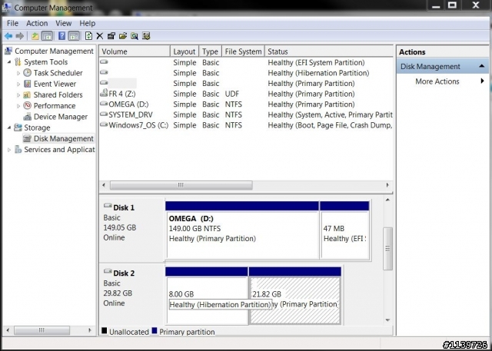Image resolution: width=492 pixels, height=351 pixels.
Task: Open the View menu
Action: pos(63,23)
